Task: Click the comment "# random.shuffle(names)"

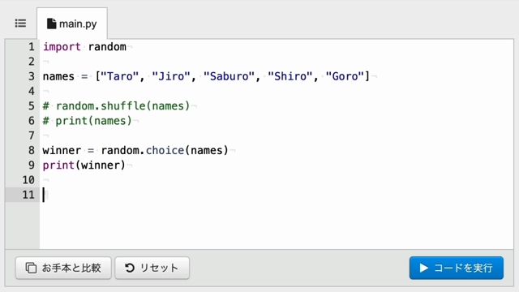Action: tap(116, 106)
